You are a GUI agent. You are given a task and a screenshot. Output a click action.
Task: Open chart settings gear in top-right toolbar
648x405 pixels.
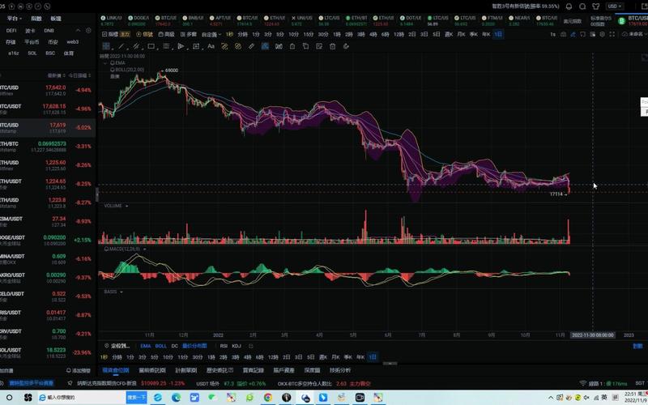[603, 34]
